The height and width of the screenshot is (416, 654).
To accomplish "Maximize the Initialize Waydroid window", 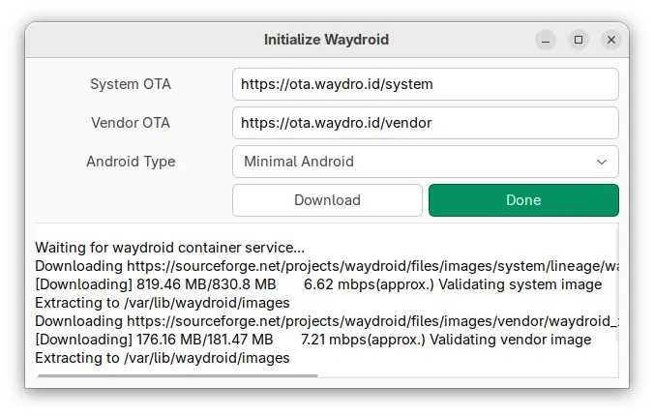I will 579,40.
